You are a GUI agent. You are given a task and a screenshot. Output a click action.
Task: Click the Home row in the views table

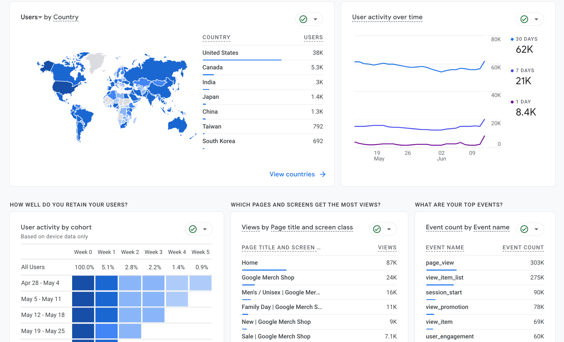[x=250, y=263]
